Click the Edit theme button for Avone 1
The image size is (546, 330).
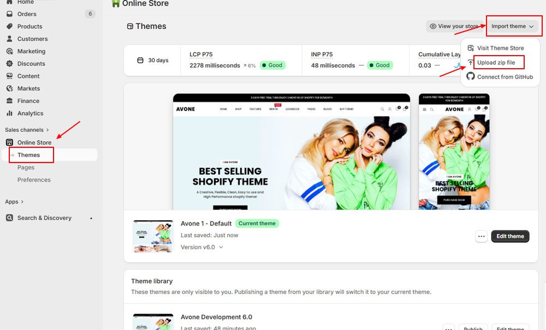click(510, 236)
